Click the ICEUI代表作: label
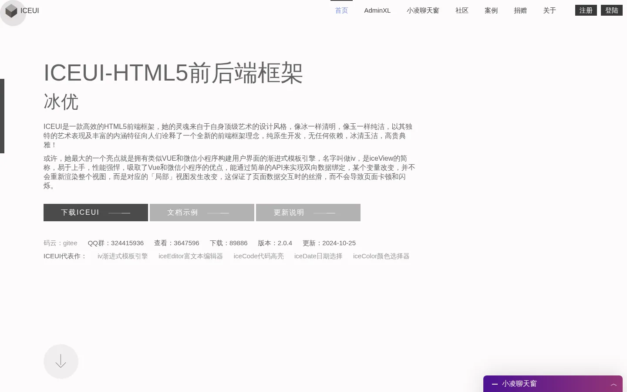Screen dimensions: 627x392 pyautogui.click(x=65, y=256)
